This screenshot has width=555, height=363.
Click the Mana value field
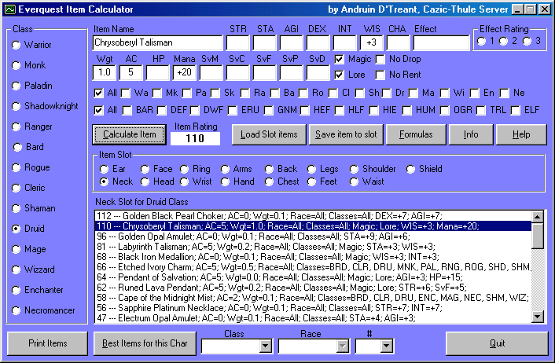tap(184, 72)
